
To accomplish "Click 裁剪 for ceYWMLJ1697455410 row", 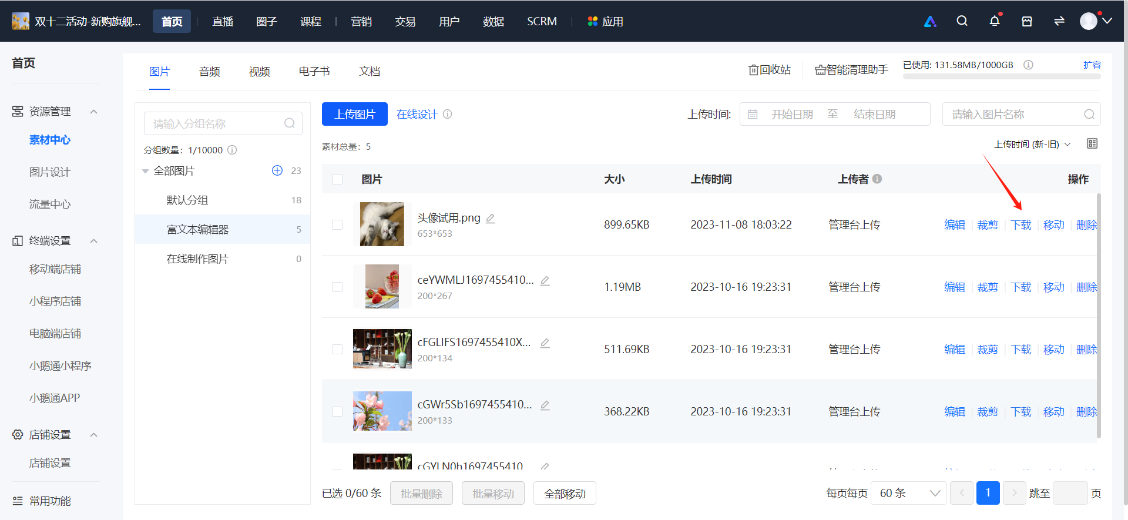I will (988, 287).
